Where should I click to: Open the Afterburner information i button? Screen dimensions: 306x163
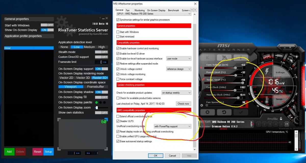click(241, 57)
